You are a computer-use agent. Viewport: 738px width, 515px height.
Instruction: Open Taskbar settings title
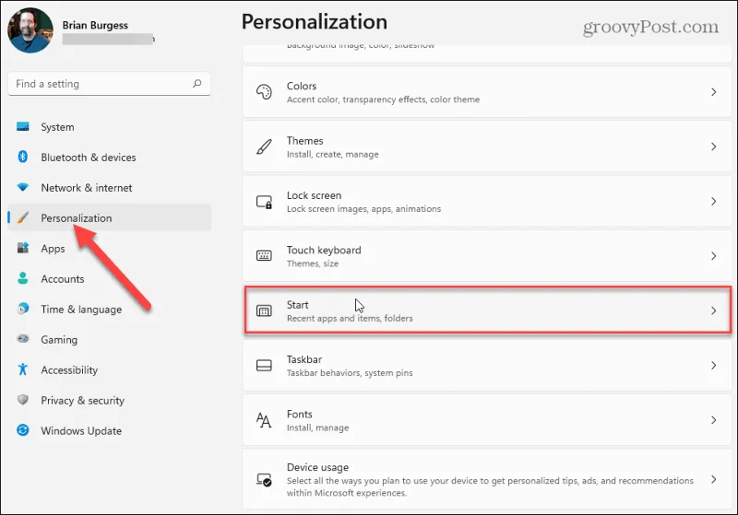(x=304, y=359)
